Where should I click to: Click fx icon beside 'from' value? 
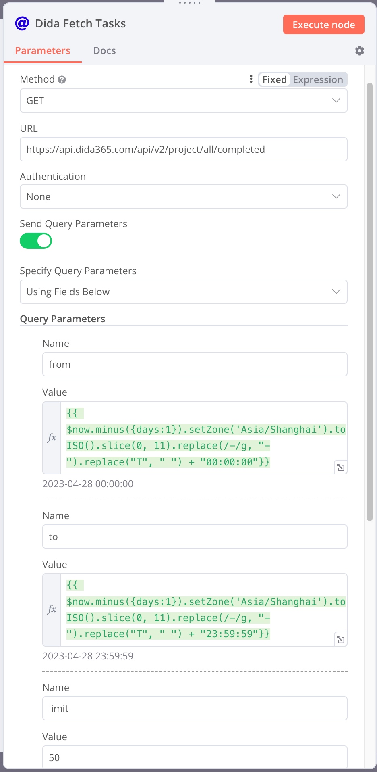52,438
